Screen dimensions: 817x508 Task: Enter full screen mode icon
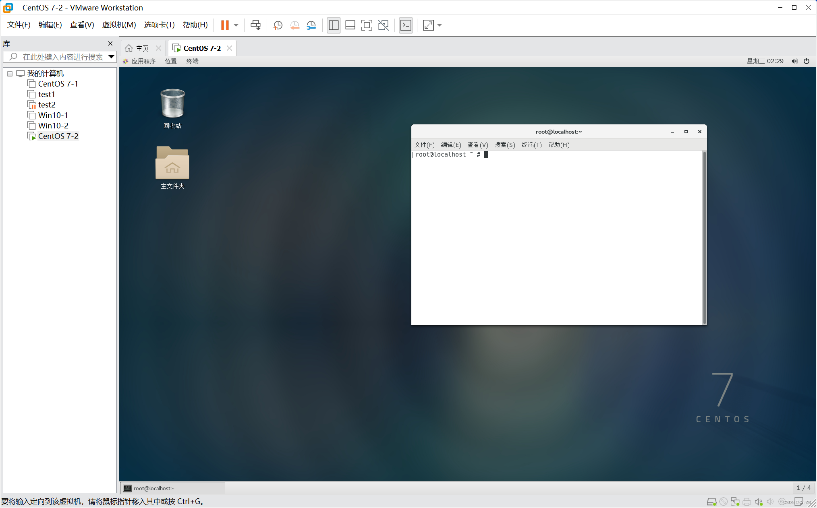coord(367,25)
